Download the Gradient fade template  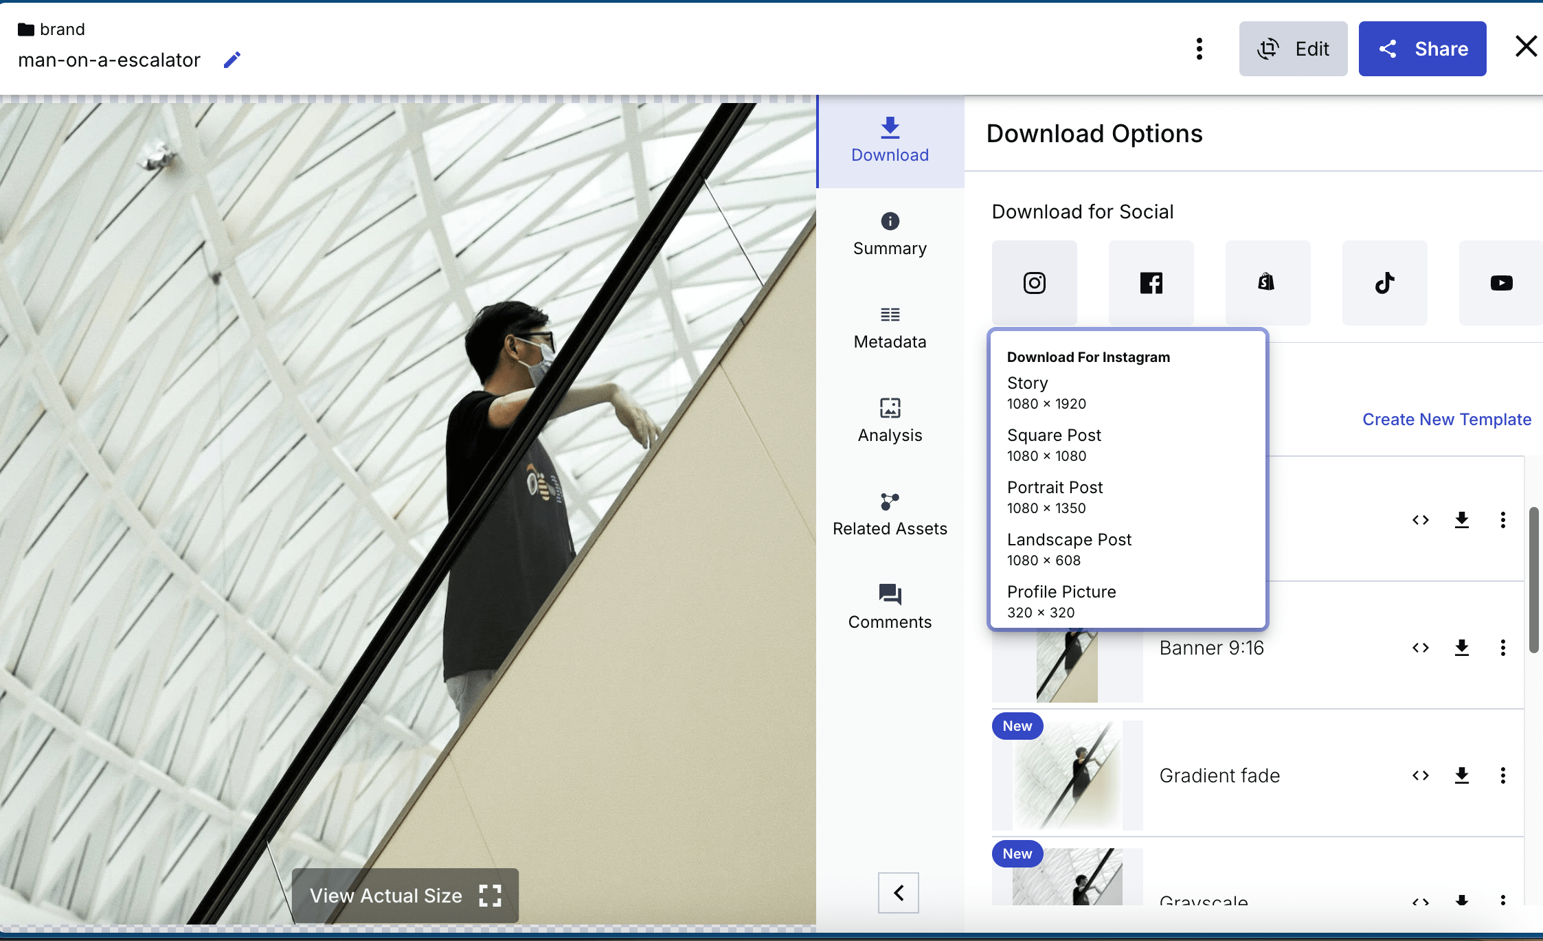[x=1462, y=775]
